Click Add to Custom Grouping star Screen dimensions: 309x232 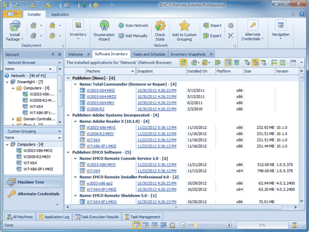[184, 30]
